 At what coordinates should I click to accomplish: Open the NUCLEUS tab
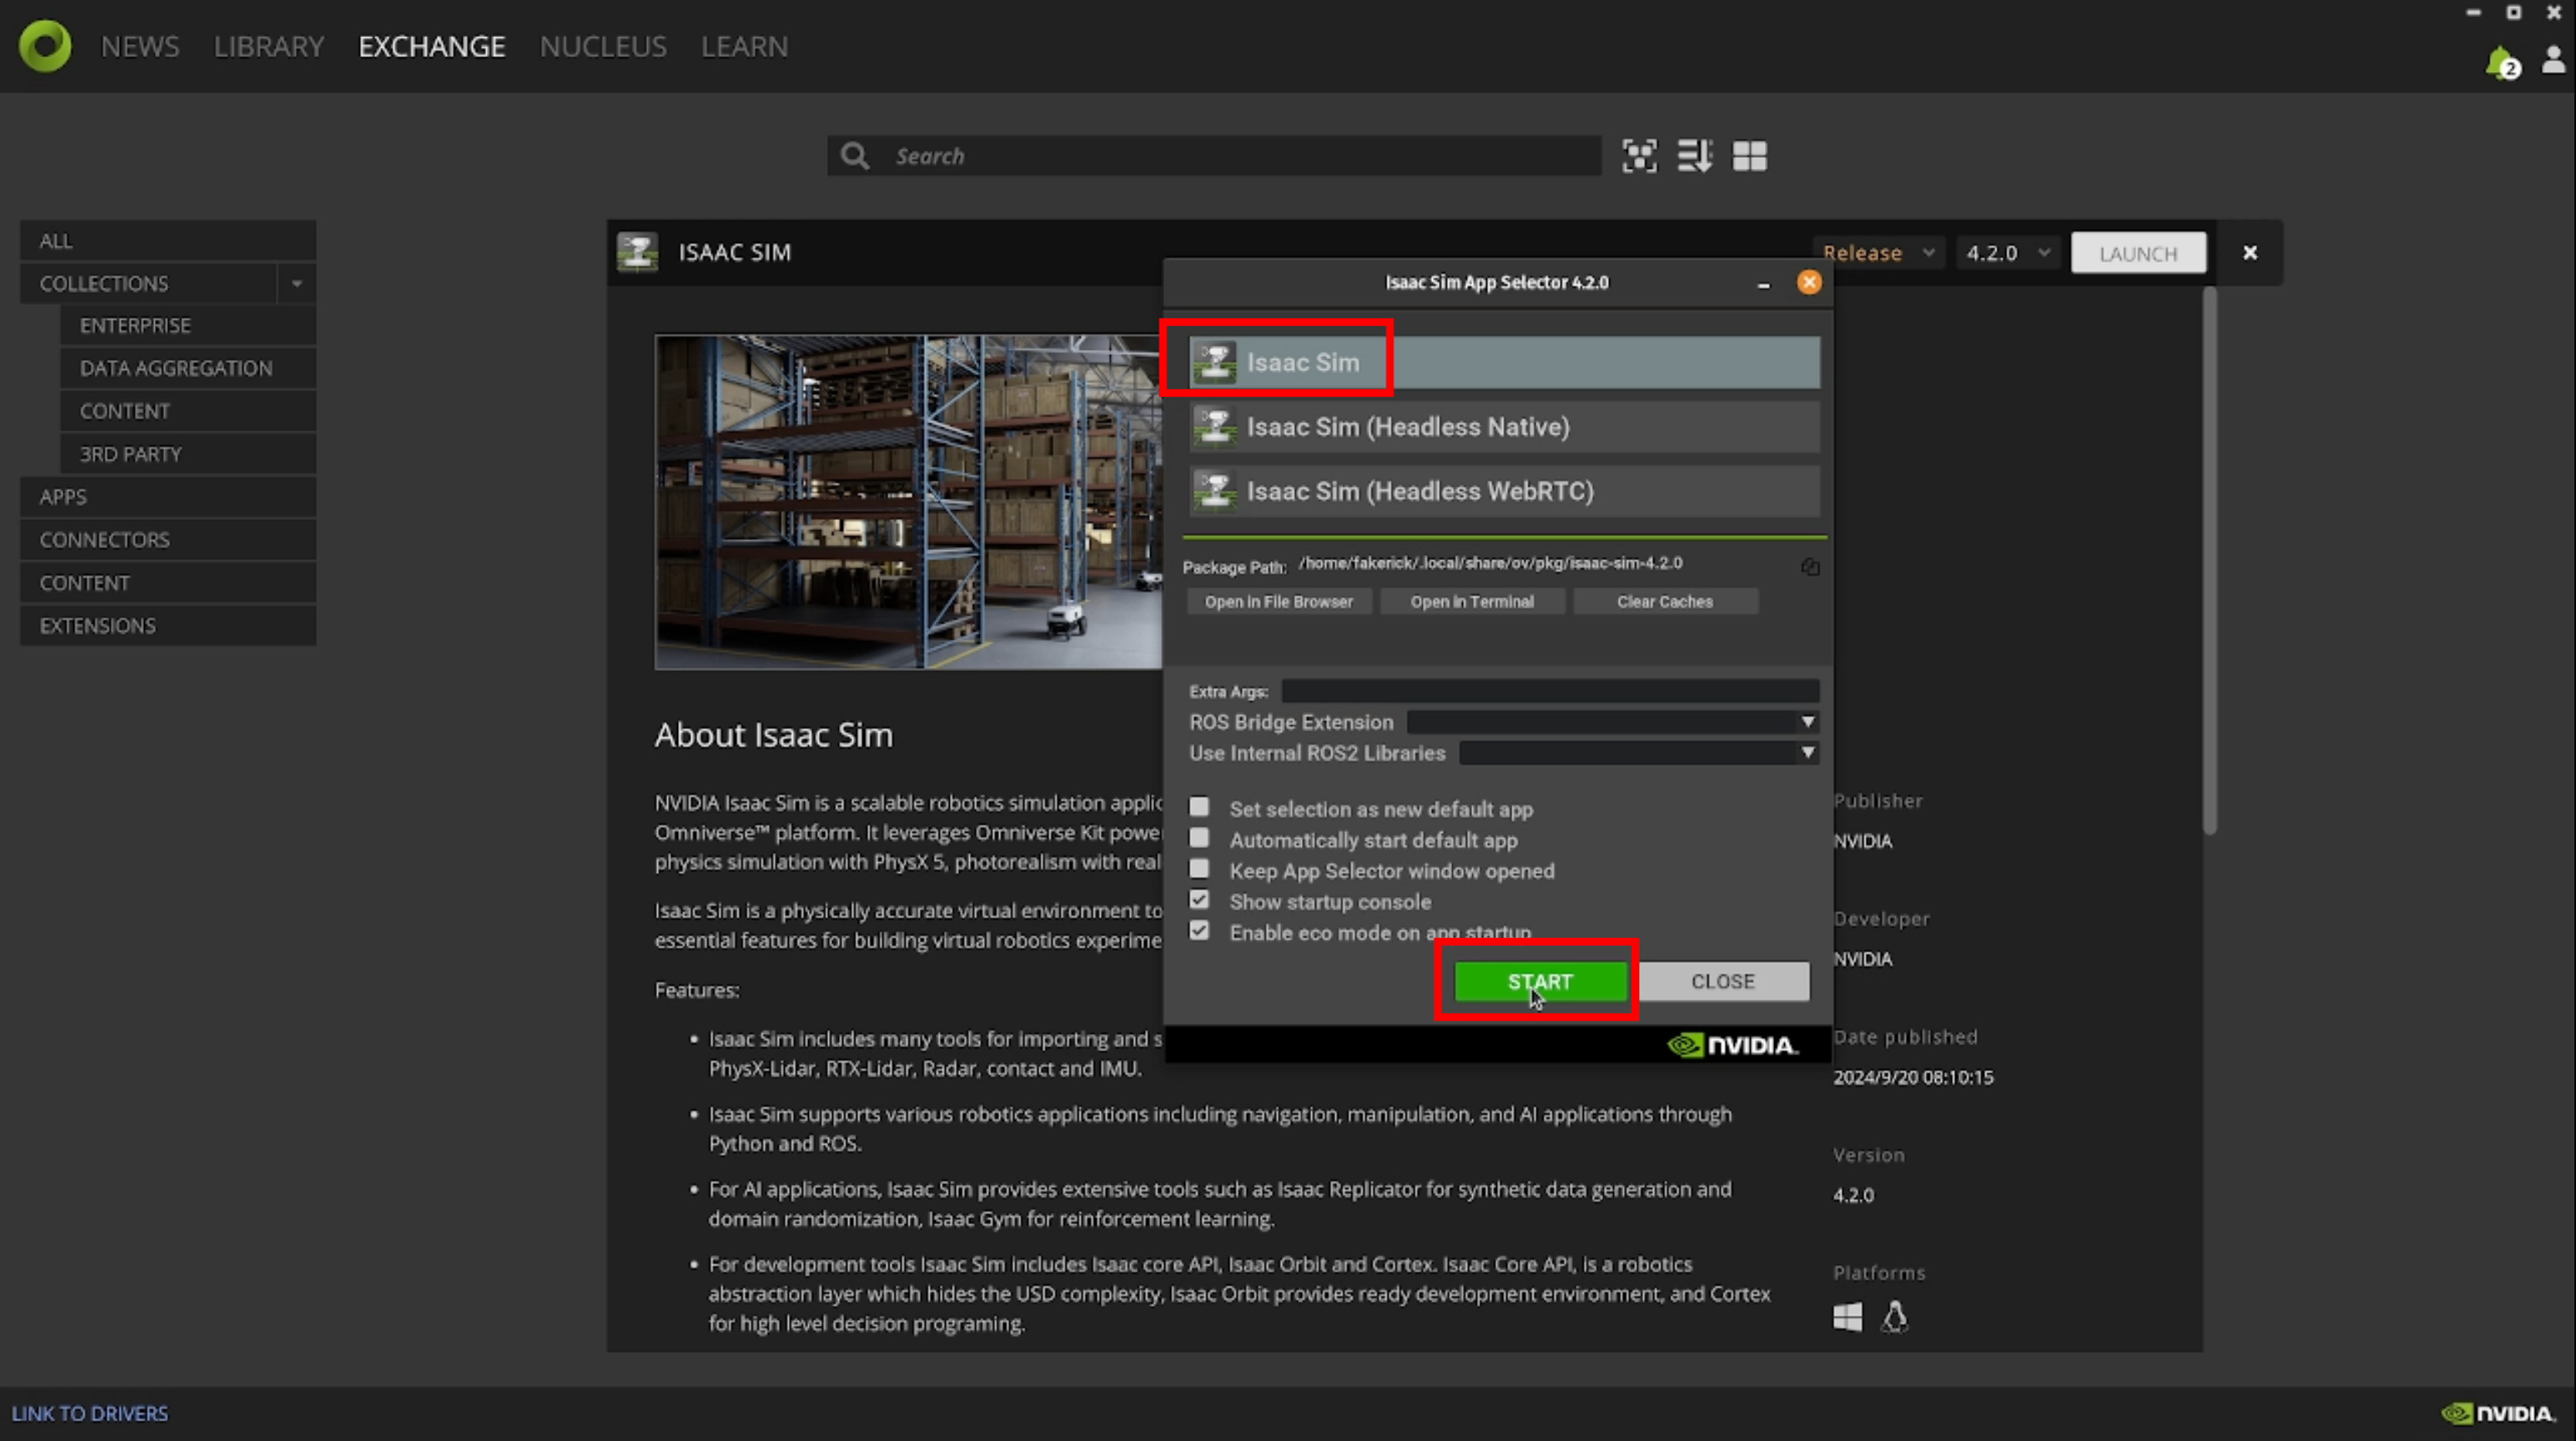pyautogui.click(x=602, y=47)
